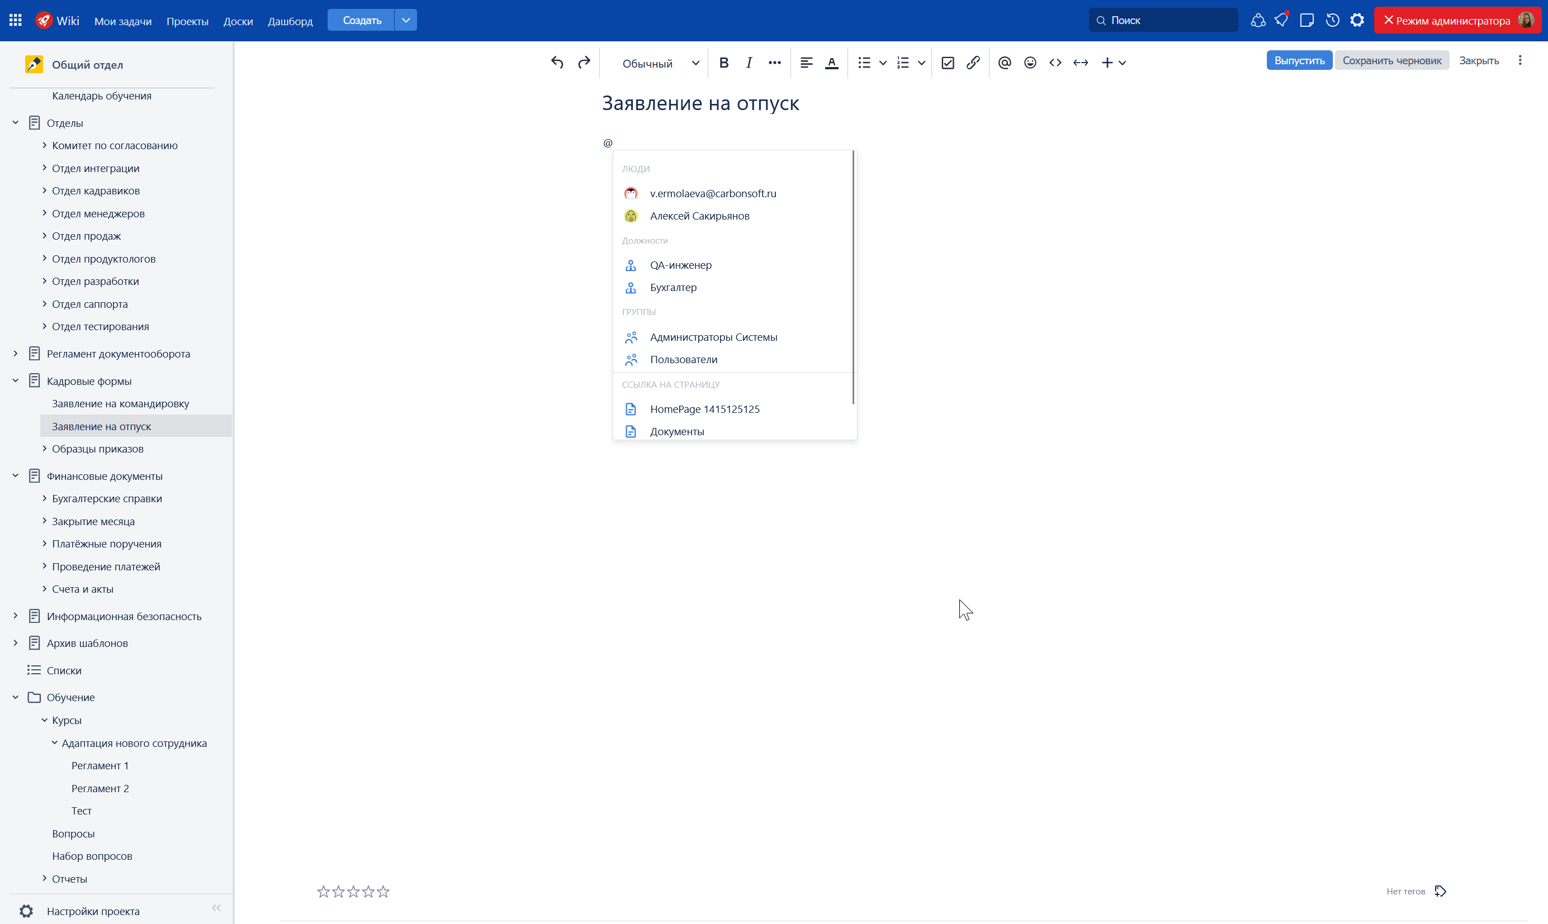The width and height of the screenshot is (1548, 924).
Task: Open the add tag icon near Нет тегов
Action: 1440,891
